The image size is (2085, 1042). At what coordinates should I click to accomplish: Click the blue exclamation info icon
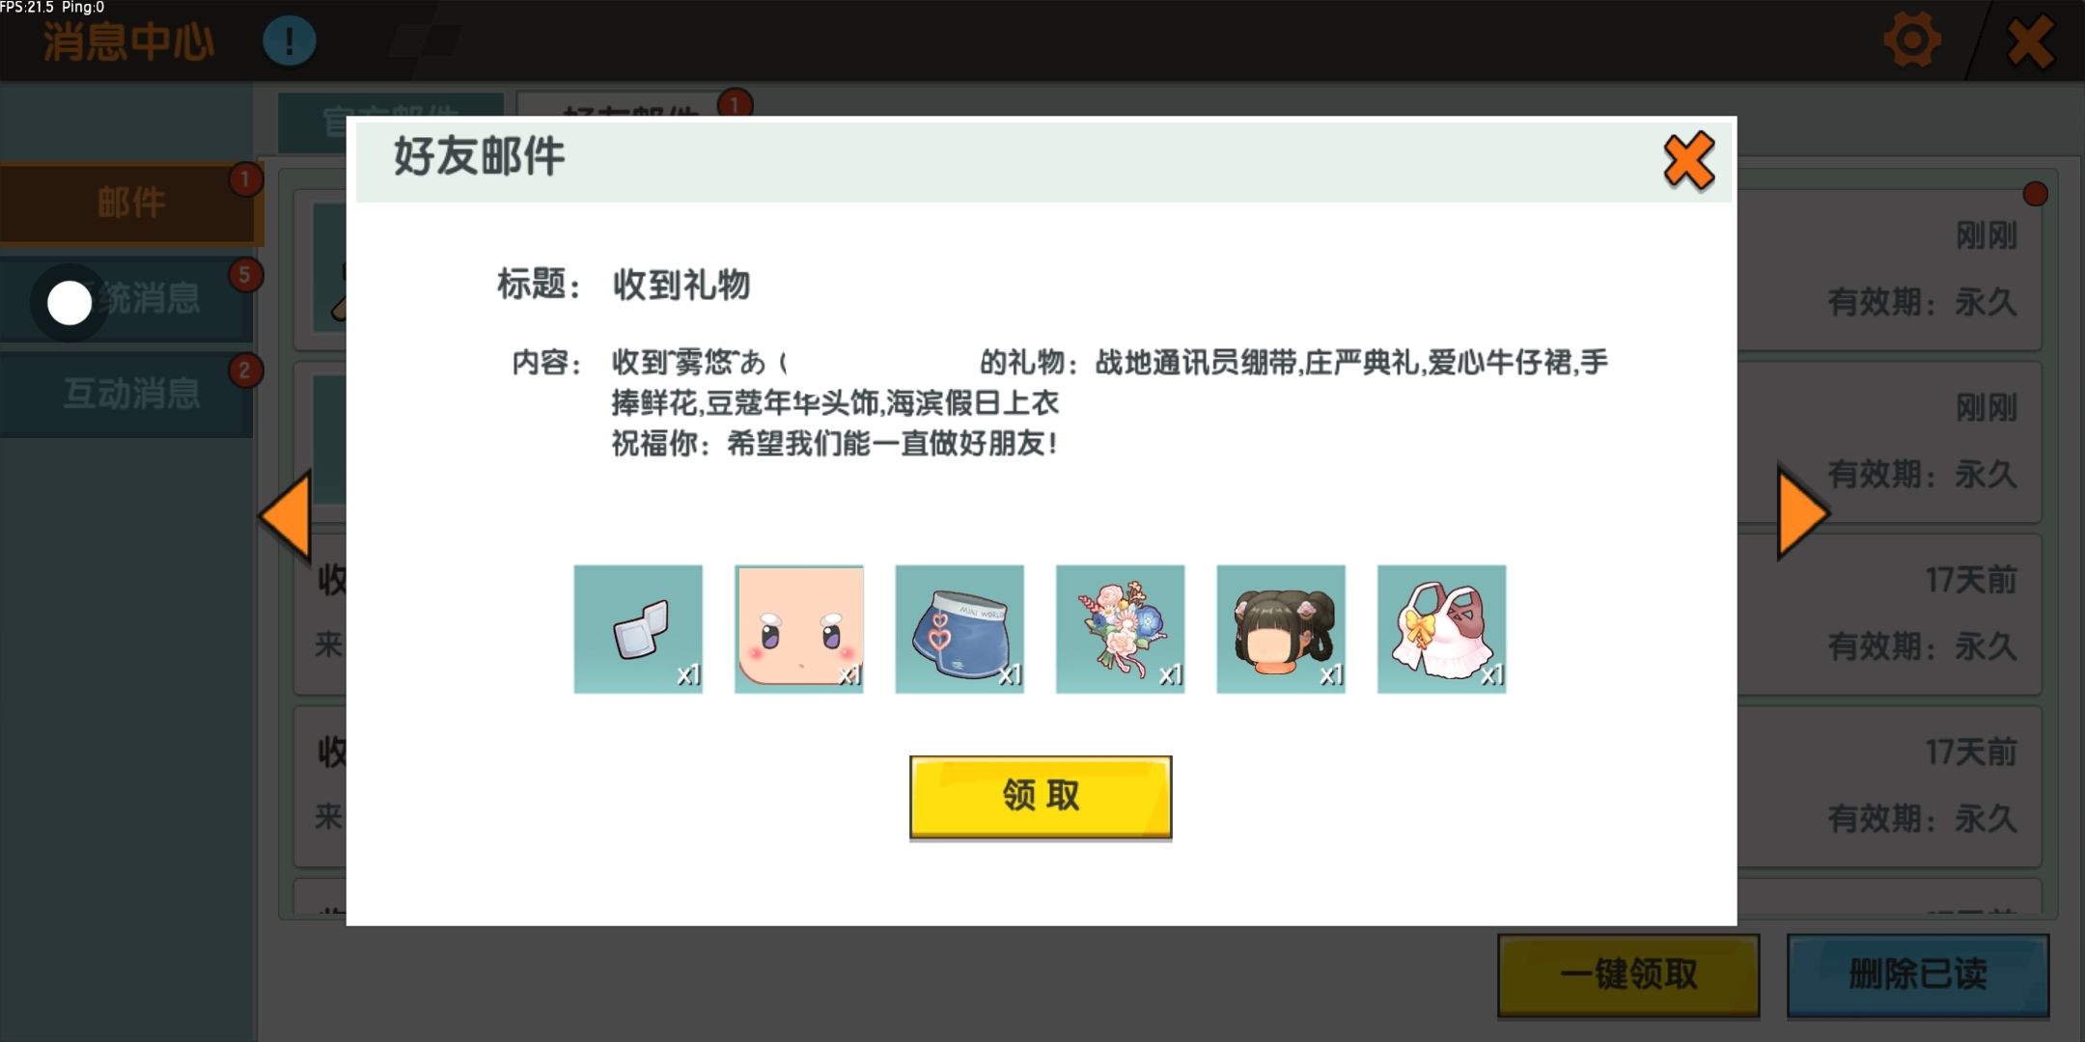[290, 41]
